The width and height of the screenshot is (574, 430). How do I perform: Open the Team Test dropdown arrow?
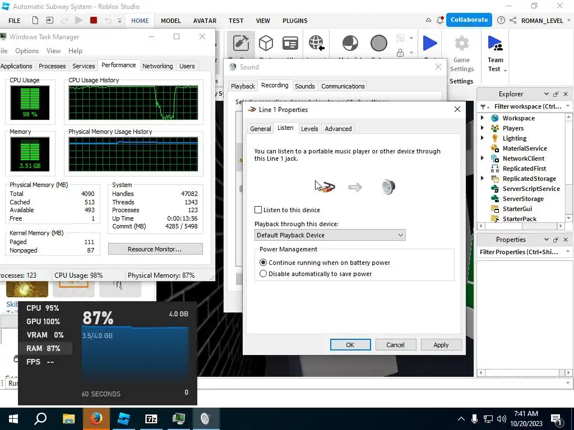[x=505, y=70]
